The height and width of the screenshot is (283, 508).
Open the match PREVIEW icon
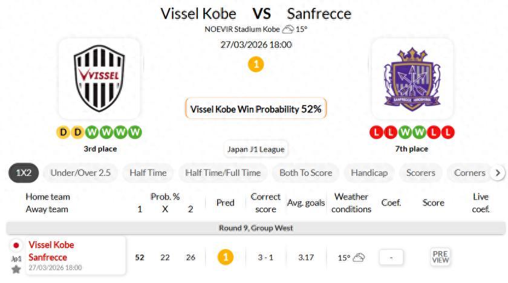(x=440, y=257)
